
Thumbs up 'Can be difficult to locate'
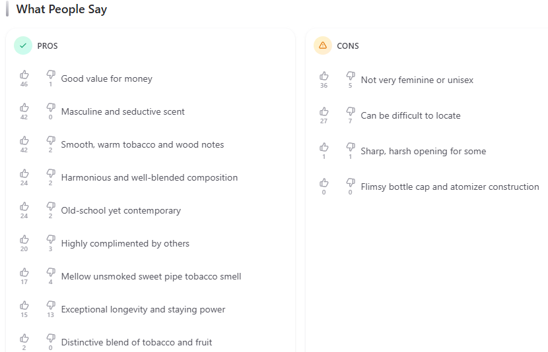324,111
